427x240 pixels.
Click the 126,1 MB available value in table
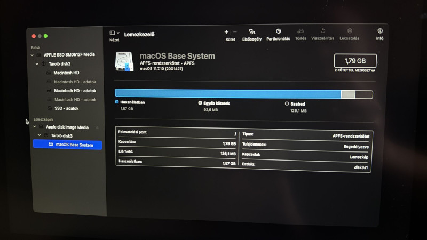pos(228,154)
